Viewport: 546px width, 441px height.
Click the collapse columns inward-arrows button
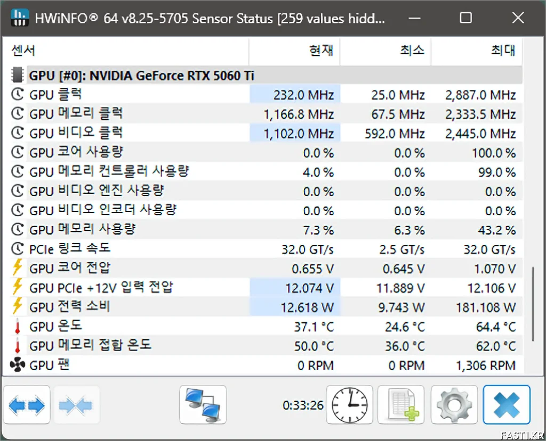coord(76,405)
